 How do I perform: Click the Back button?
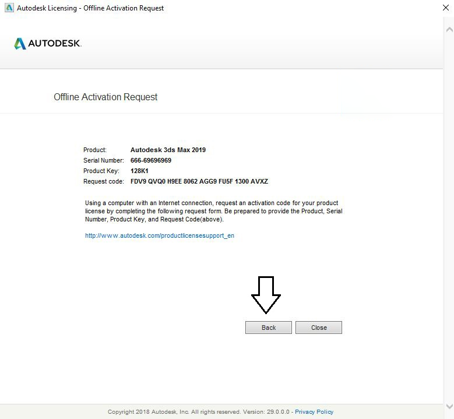click(x=269, y=328)
